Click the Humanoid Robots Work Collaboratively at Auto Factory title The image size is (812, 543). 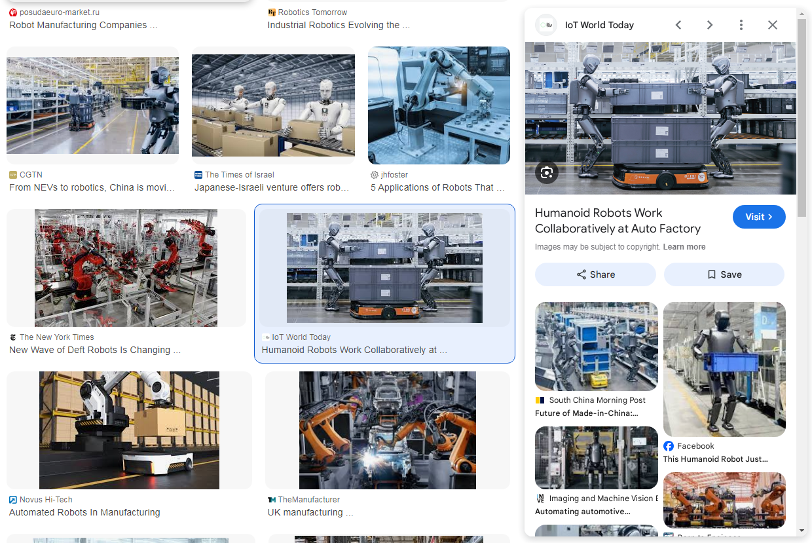pos(618,221)
